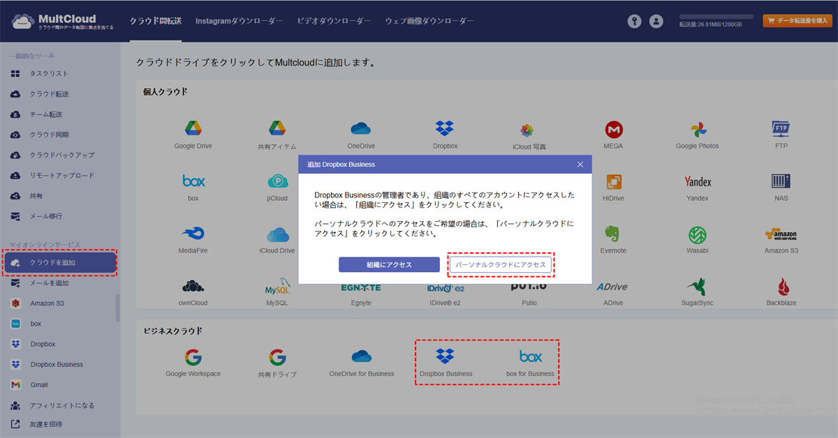This screenshot has width=838, height=438.
Task: Choose the 共有ドライブ business icon
Action: 277,357
